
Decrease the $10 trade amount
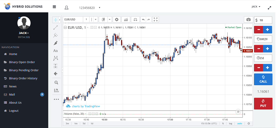pos(258,30)
